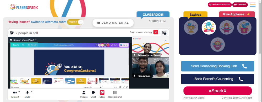Open the hamburger menu
Image resolution: width=262 pixels, height=102 pixels.
tap(253, 5)
